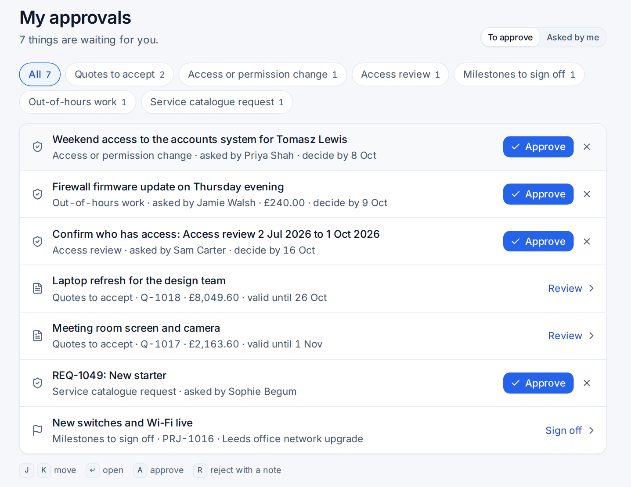Select the All 7 filter chip

[40, 75]
